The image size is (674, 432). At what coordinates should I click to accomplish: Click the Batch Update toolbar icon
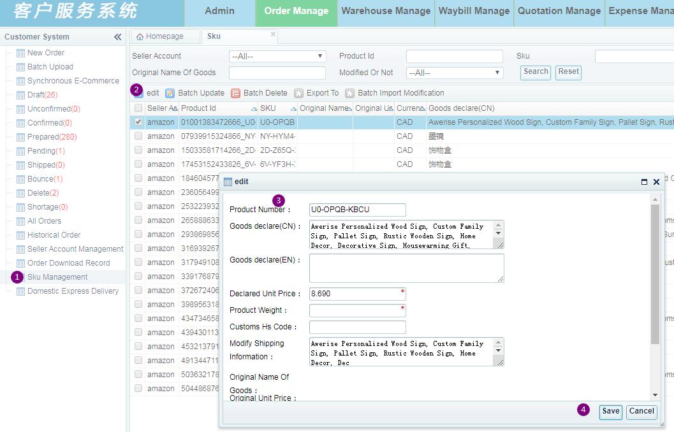coord(170,93)
